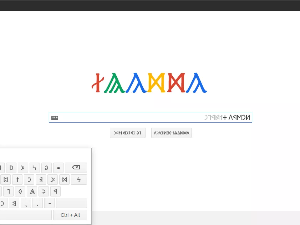The width and height of the screenshot is (300, 225).
Task: Tap the D-shaped glyph key
Action: tap(11, 168)
